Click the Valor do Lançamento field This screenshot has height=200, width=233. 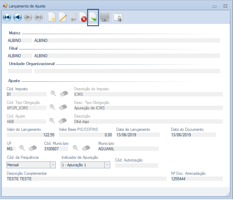31,135
